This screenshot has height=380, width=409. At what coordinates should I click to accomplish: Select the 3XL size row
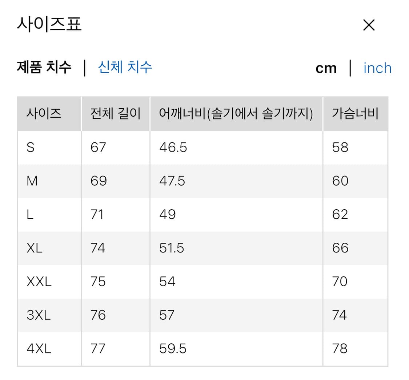tap(38, 315)
